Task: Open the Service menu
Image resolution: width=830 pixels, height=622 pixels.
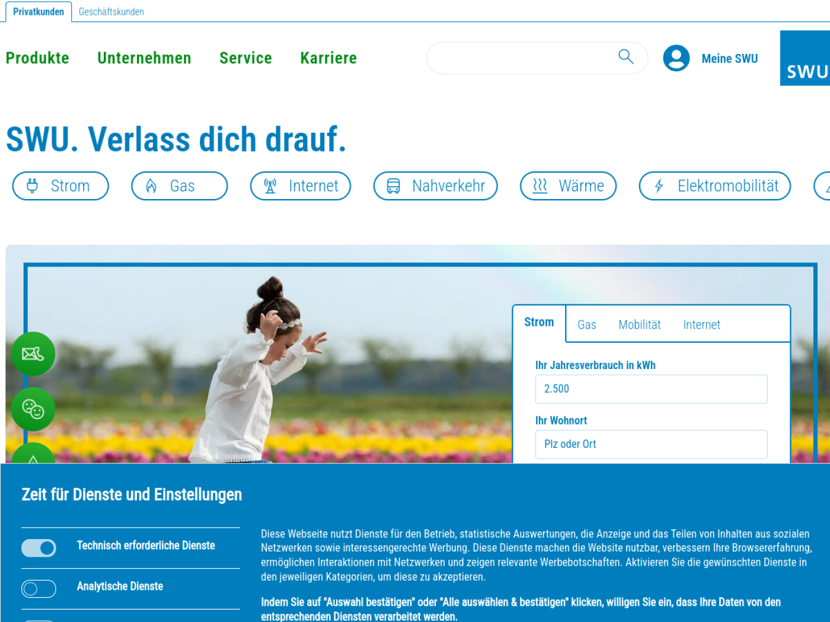Action: coord(245,58)
